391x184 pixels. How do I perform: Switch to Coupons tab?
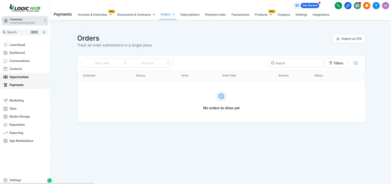coord(284,15)
